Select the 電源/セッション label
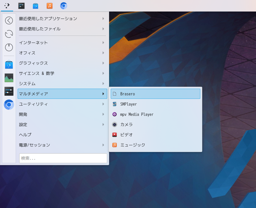The image size is (256, 208). [x=35, y=145]
